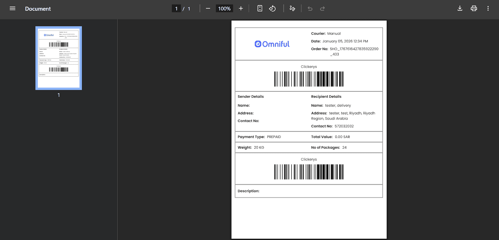Click the Omniful logo on the label
Screen dimensions: 499x240
coord(272,44)
